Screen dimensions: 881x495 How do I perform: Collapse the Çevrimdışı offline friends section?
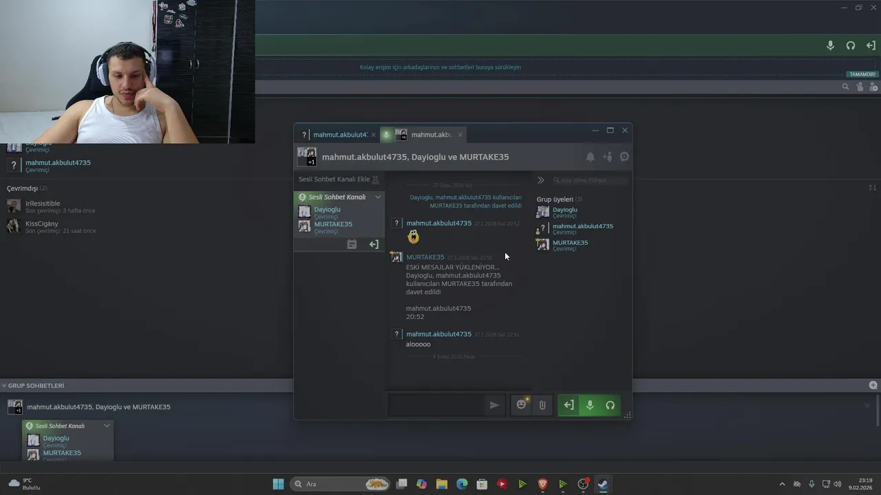point(27,188)
